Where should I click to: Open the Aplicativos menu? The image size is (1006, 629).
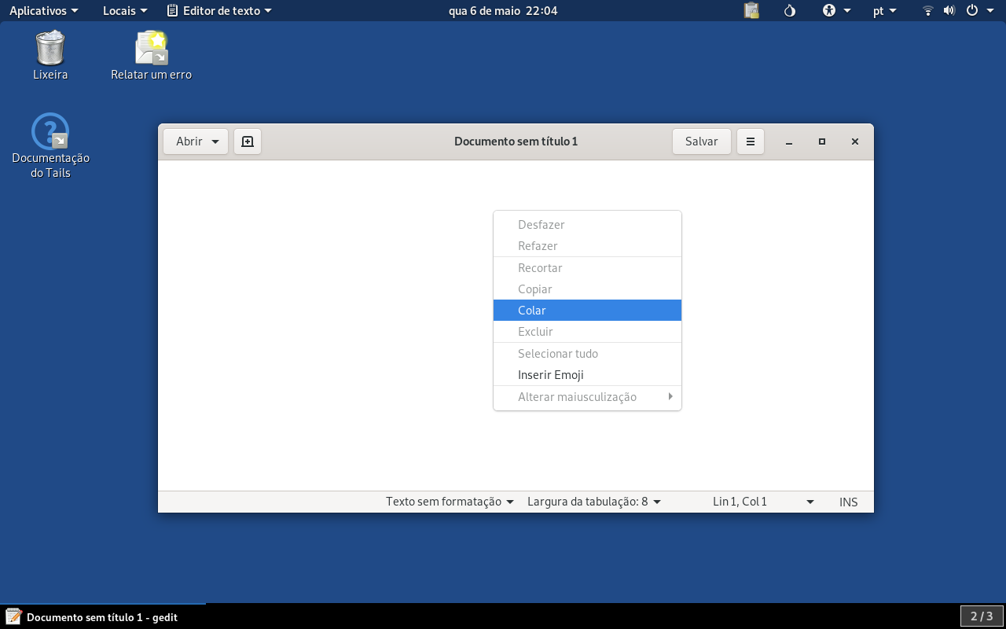tap(44, 11)
